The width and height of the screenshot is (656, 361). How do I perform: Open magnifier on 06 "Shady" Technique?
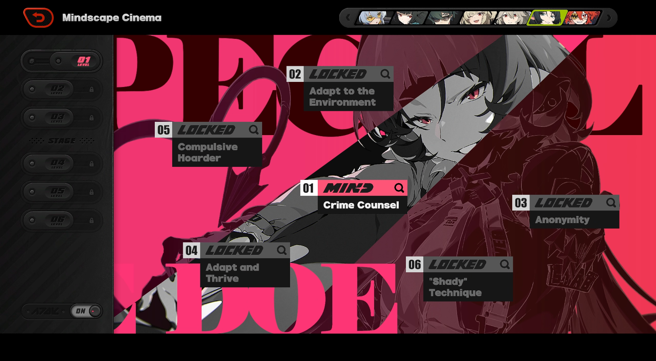click(x=505, y=264)
